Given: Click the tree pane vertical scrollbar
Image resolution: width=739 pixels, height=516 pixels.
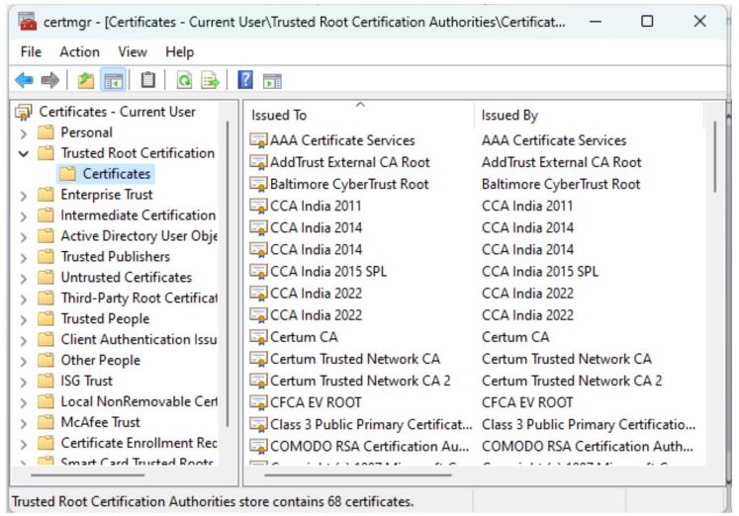Looking at the screenshot, I should 228,274.
